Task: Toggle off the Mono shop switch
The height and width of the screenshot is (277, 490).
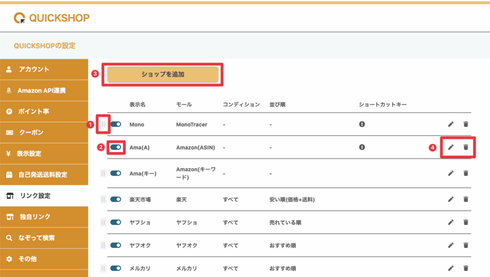Action: [116, 124]
